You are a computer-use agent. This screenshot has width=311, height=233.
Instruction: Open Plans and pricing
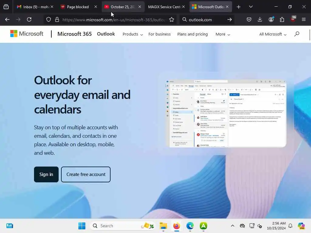(192, 34)
